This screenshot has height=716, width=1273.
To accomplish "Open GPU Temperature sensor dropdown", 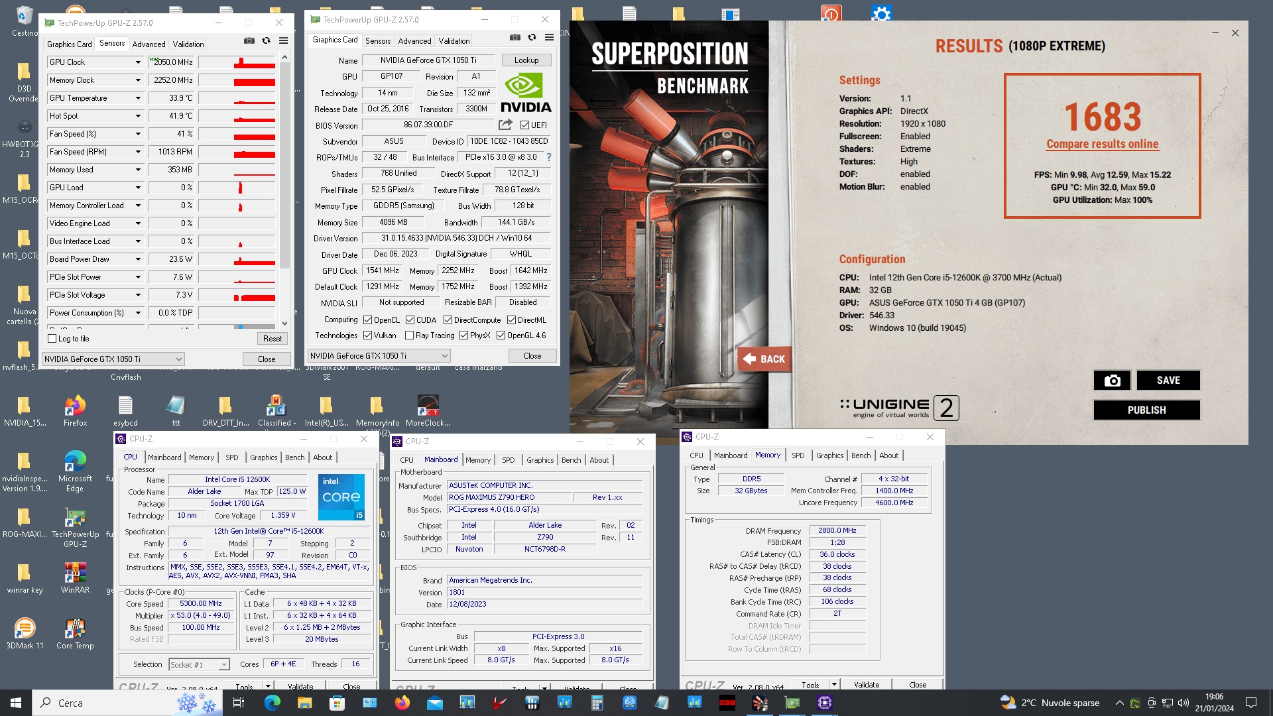I will [138, 98].
